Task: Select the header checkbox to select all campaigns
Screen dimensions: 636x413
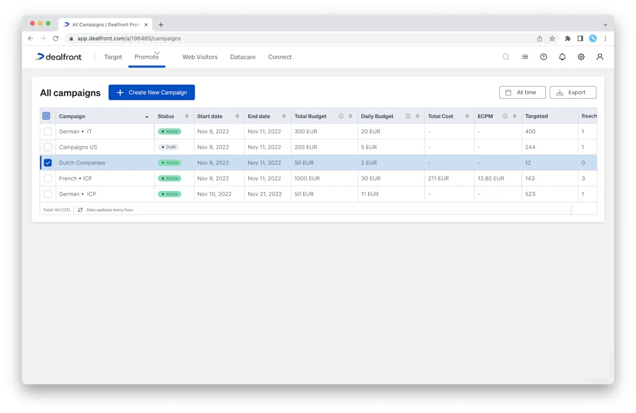Action: point(46,116)
